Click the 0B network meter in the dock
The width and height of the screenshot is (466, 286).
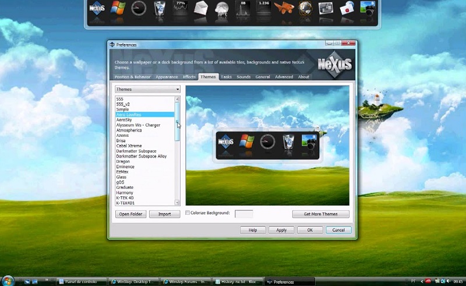tap(242, 8)
